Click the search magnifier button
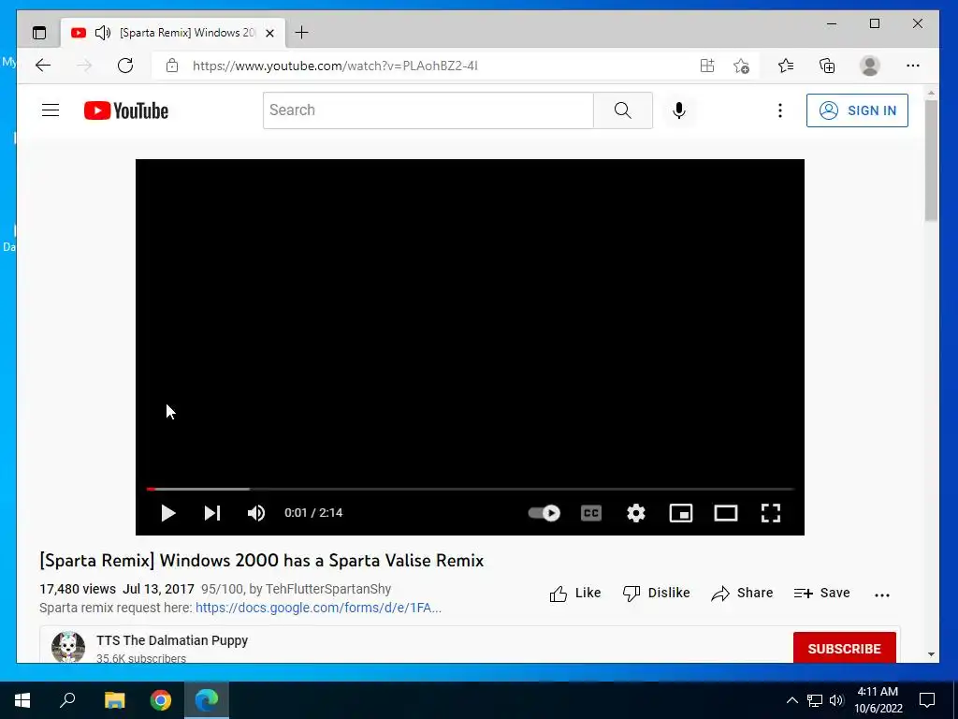Image resolution: width=958 pixels, height=719 pixels. tap(622, 110)
